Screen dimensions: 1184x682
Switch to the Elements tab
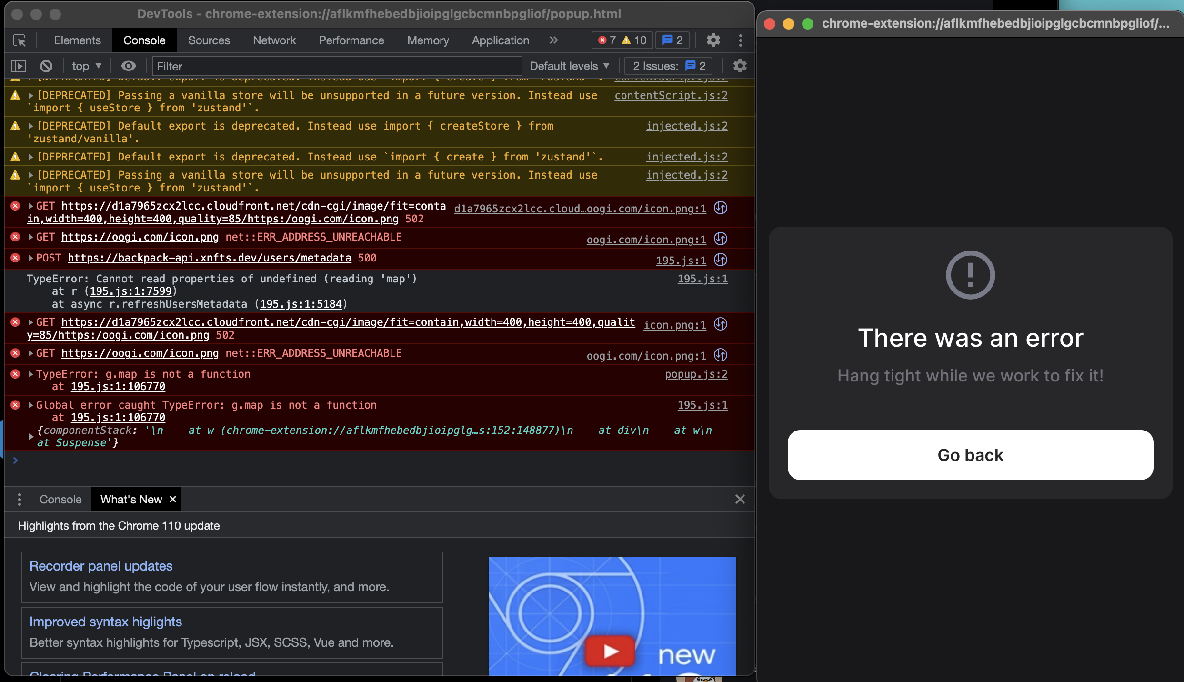click(77, 40)
